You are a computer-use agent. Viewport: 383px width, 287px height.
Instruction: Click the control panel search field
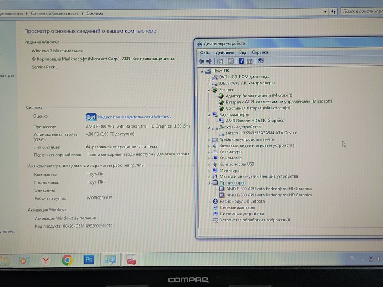click(x=362, y=11)
